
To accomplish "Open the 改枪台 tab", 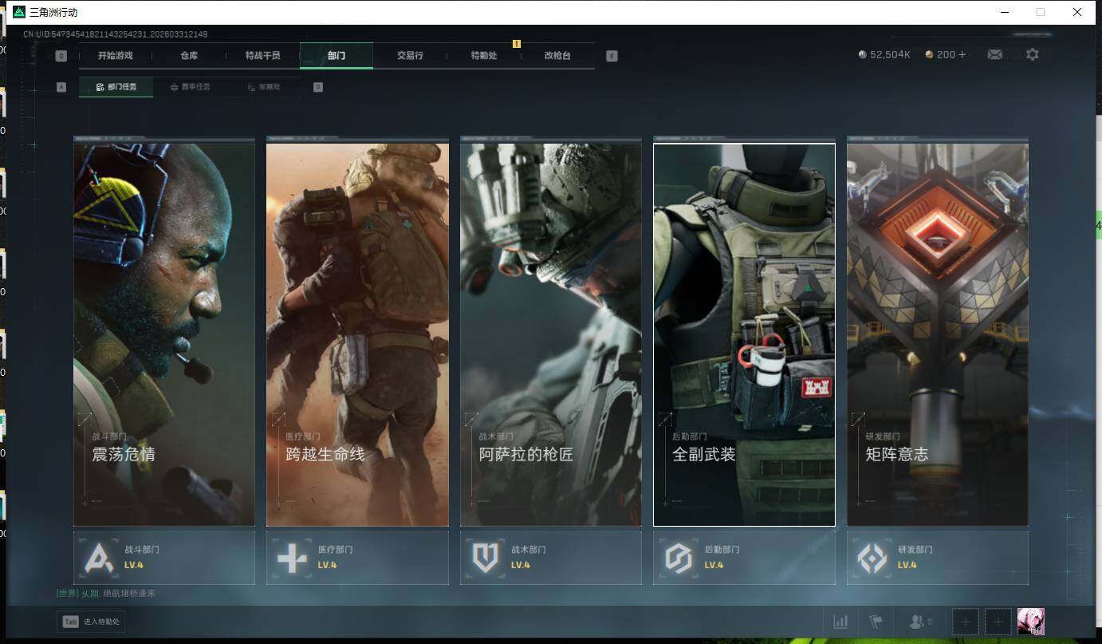I will pos(557,56).
